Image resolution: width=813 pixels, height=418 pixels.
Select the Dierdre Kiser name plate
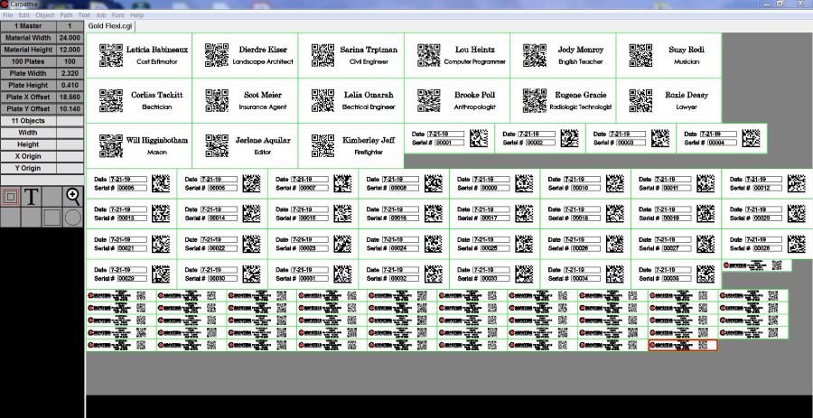click(x=245, y=55)
